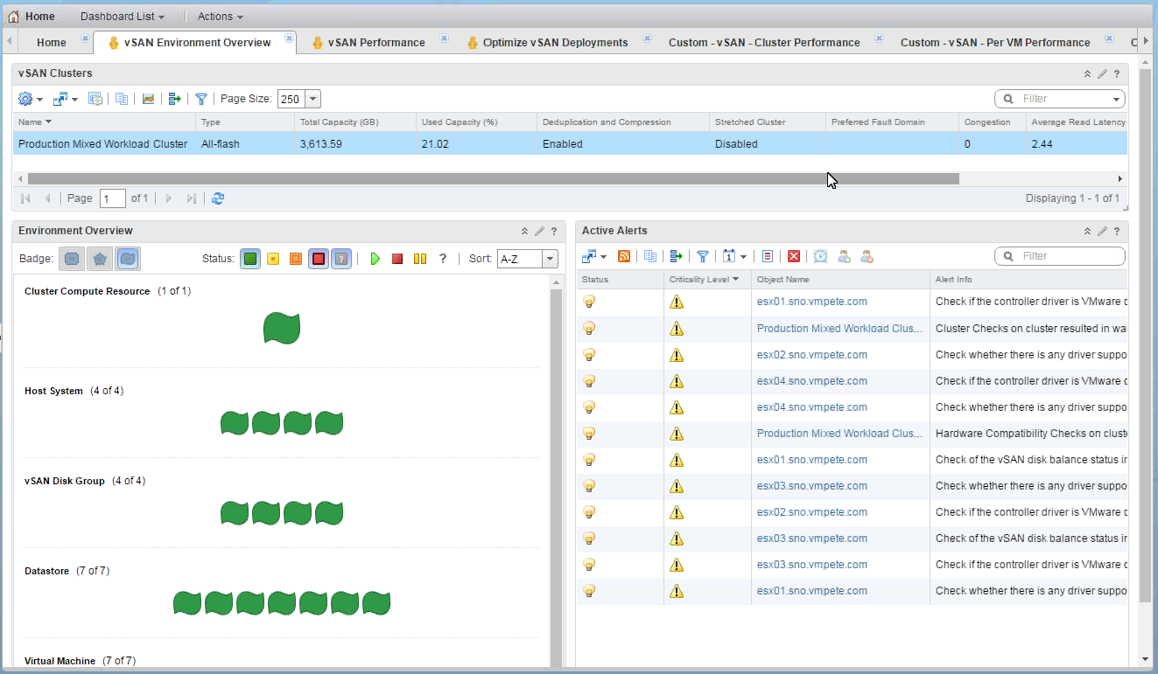Toggle the yellow standby pause state filter
This screenshot has width=1158, height=674.
tap(420, 259)
